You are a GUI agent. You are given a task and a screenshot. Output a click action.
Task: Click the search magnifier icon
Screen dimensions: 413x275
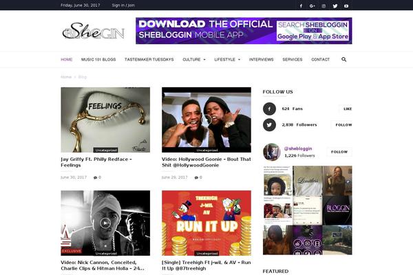click(343, 59)
